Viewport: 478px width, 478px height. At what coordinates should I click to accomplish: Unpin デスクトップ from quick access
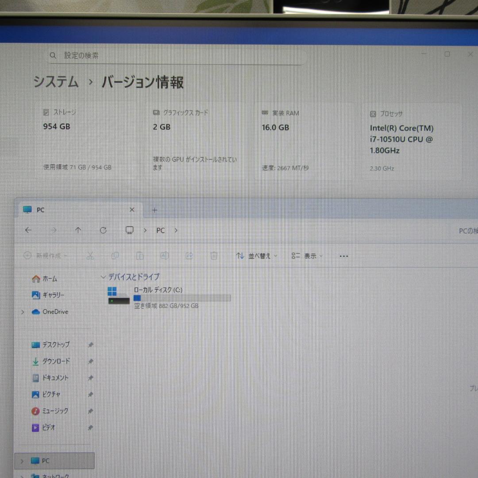click(90, 345)
